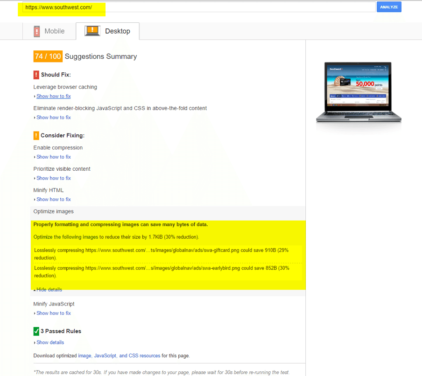Click the URL input field

[198, 7]
